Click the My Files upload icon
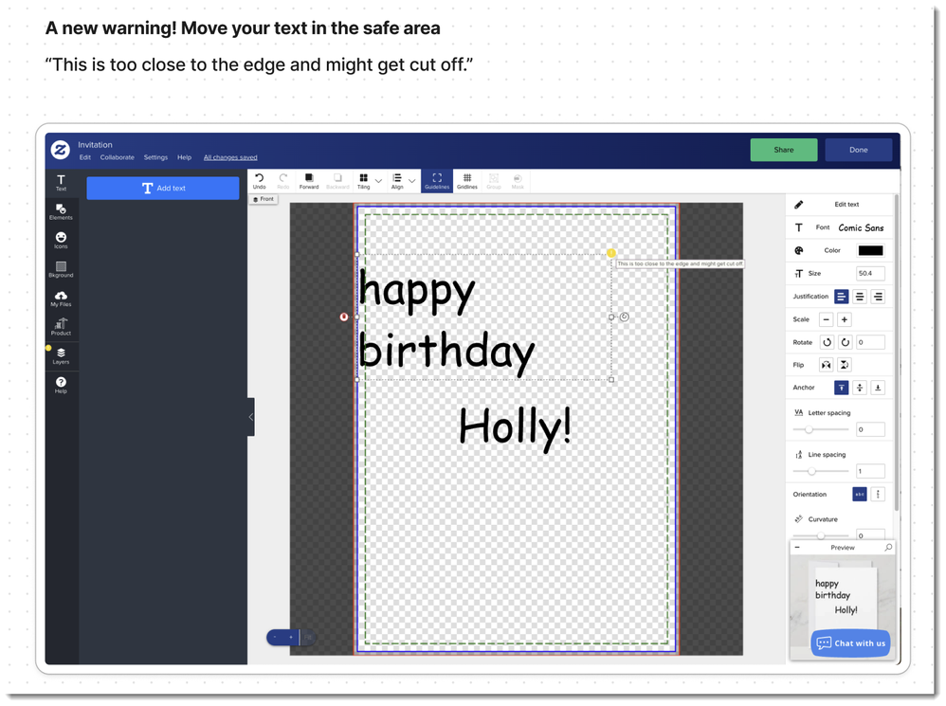The width and height of the screenshot is (946, 706). pyautogui.click(x=61, y=298)
